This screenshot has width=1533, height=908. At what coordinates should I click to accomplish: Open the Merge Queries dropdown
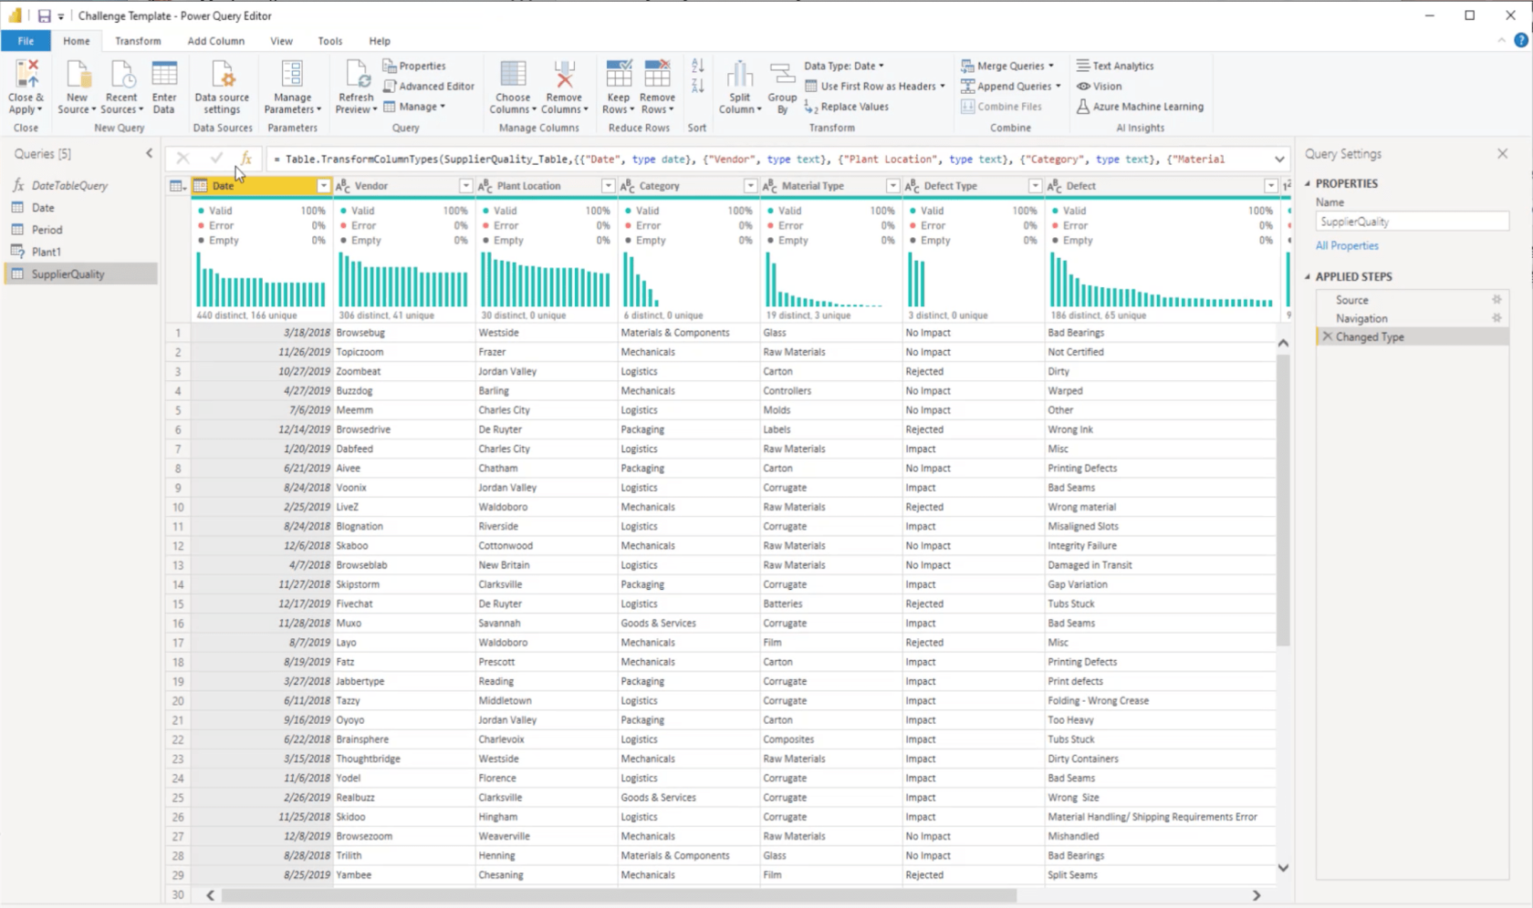[1007, 66]
